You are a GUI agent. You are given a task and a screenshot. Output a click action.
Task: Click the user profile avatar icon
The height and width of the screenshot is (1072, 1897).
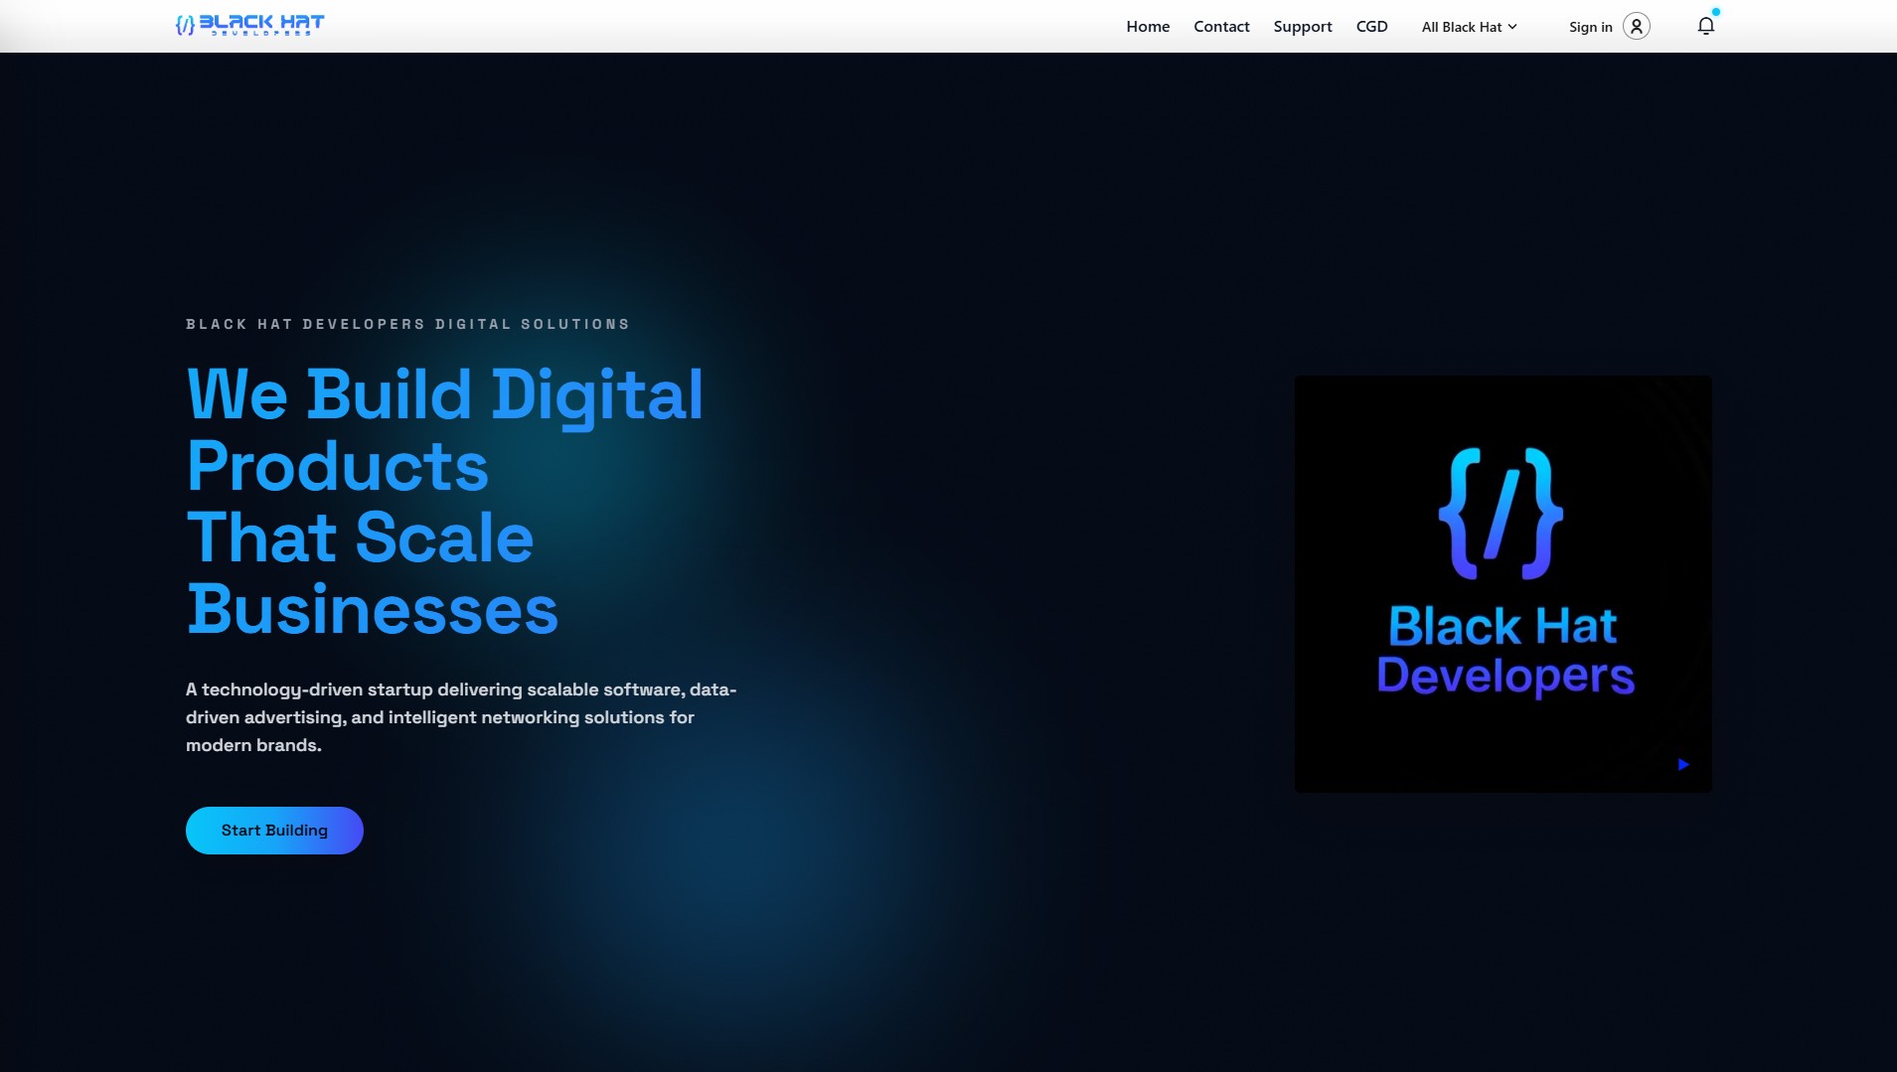coord(1636,26)
